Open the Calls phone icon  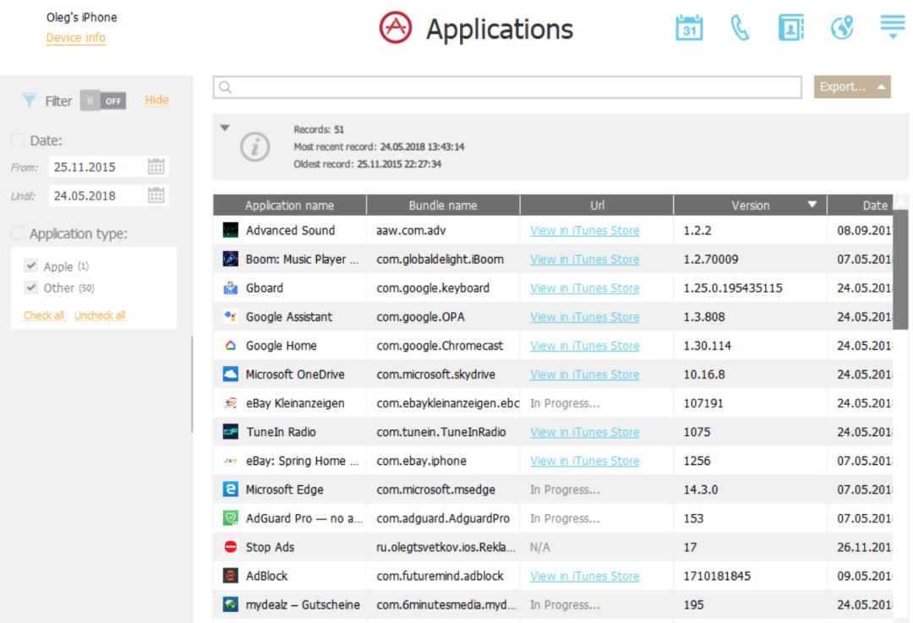coord(740,28)
